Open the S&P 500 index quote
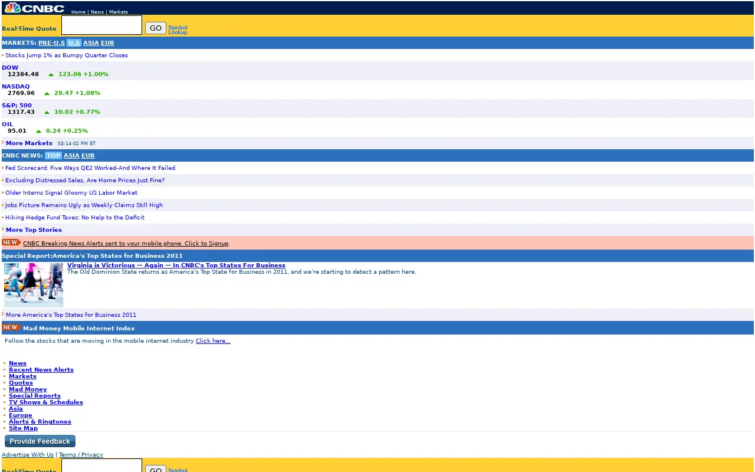755x472 pixels. [x=17, y=106]
